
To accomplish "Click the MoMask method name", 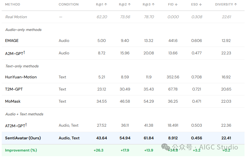I will (x=13, y=101).
